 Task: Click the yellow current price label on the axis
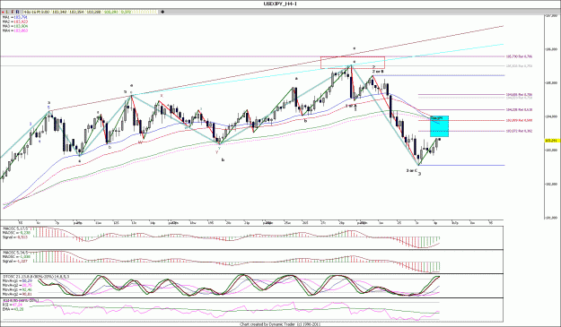552,141
